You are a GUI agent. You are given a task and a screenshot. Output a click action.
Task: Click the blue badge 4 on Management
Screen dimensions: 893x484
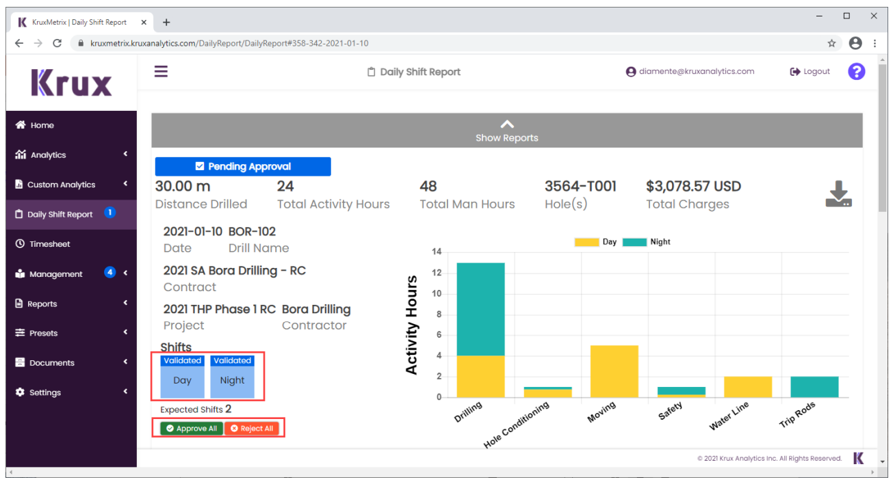109,272
